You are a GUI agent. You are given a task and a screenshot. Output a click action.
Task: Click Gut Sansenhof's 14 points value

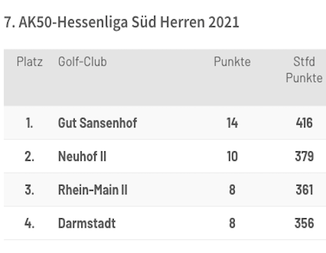[232, 123]
